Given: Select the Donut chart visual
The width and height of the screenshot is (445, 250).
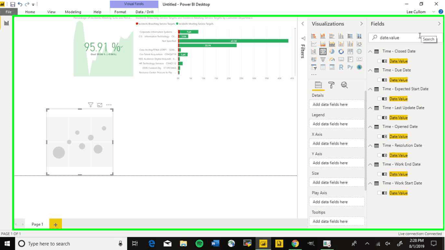Looking at the screenshot, I should [x=341, y=51].
